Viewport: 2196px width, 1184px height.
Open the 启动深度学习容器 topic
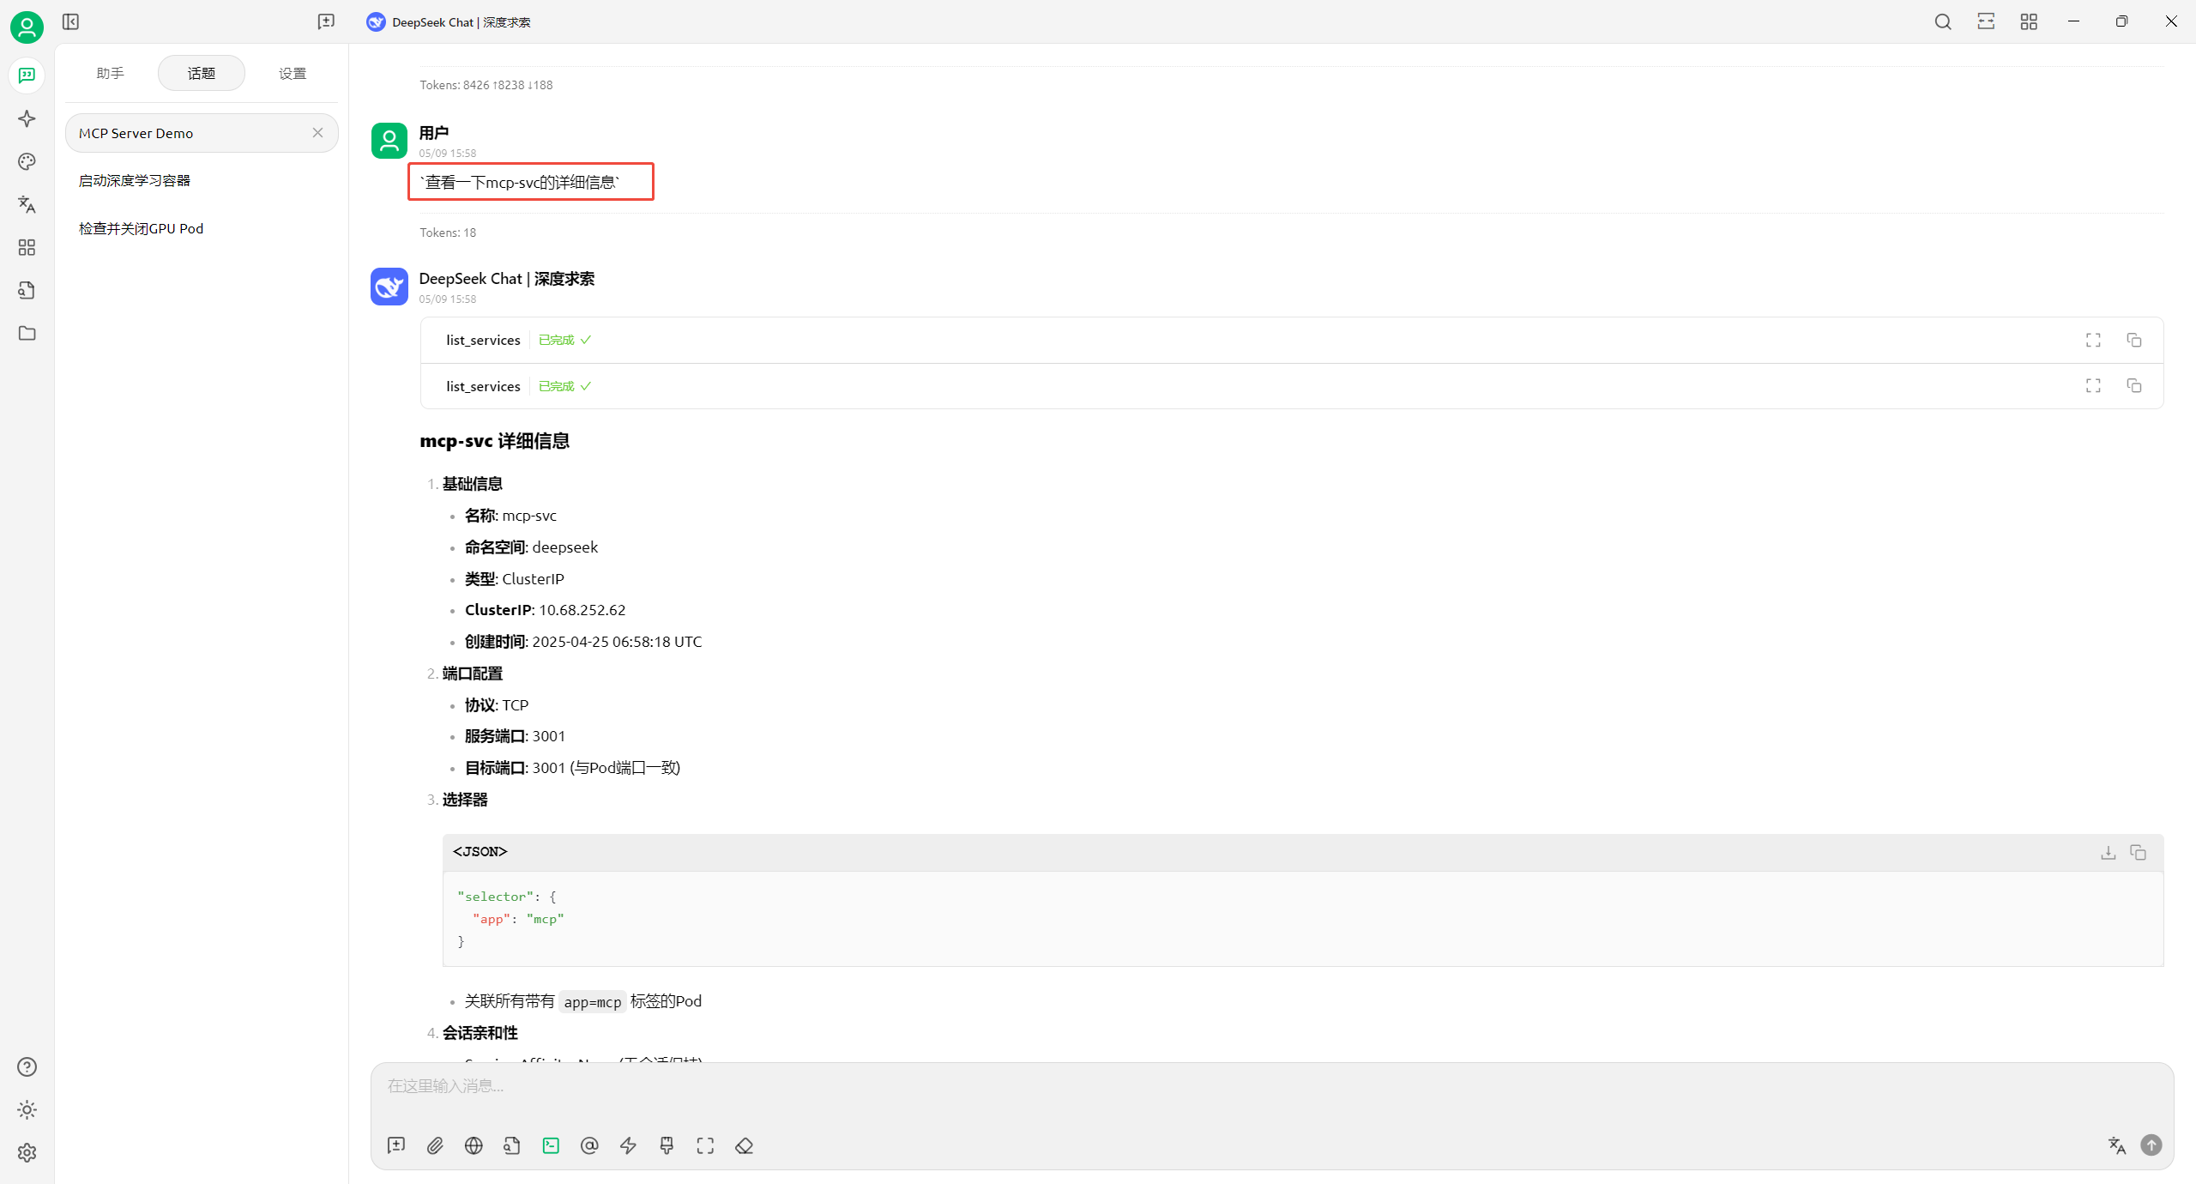pyautogui.click(x=202, y=180)
